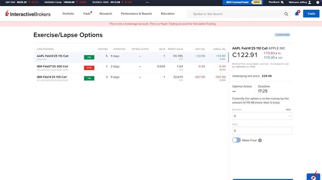Viewport: 322px width, 180px height.
Task: Click the Feedback link
Action: tap(274, 2)
